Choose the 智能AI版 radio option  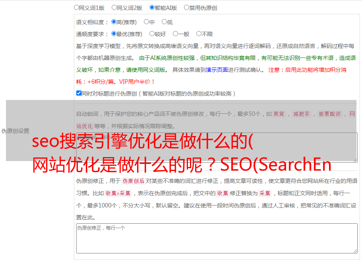coord(152,8)
